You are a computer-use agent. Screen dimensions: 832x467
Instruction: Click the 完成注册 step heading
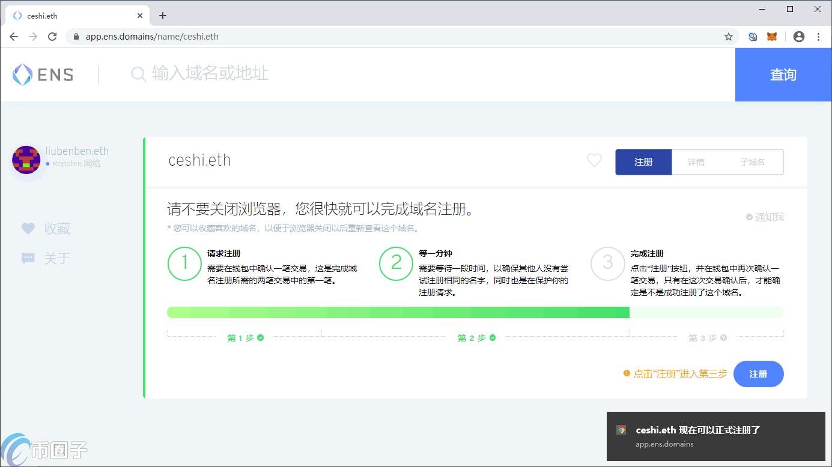coord(647,253)
